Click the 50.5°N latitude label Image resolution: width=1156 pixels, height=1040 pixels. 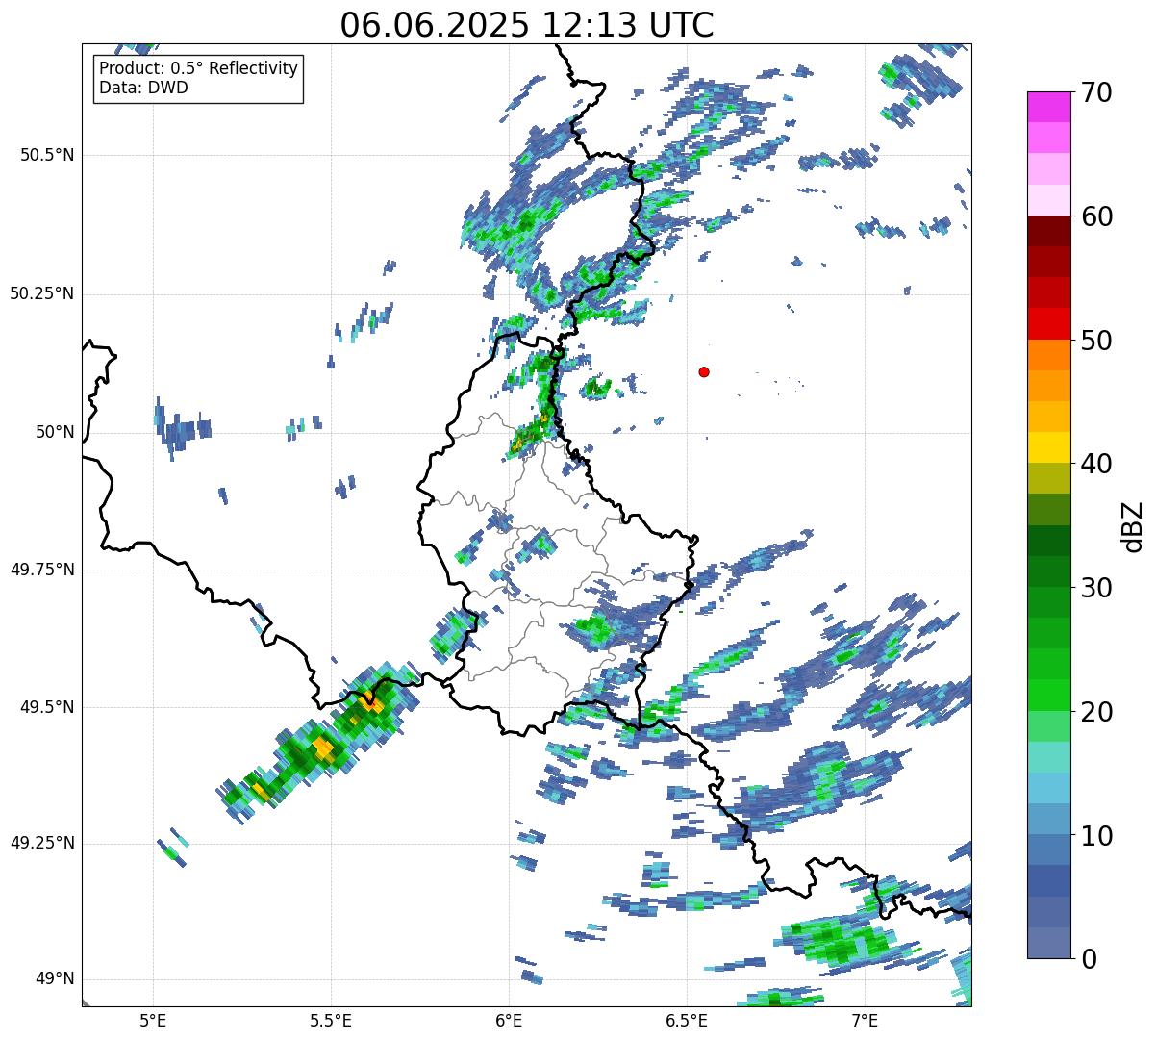[x=46, y=155]
